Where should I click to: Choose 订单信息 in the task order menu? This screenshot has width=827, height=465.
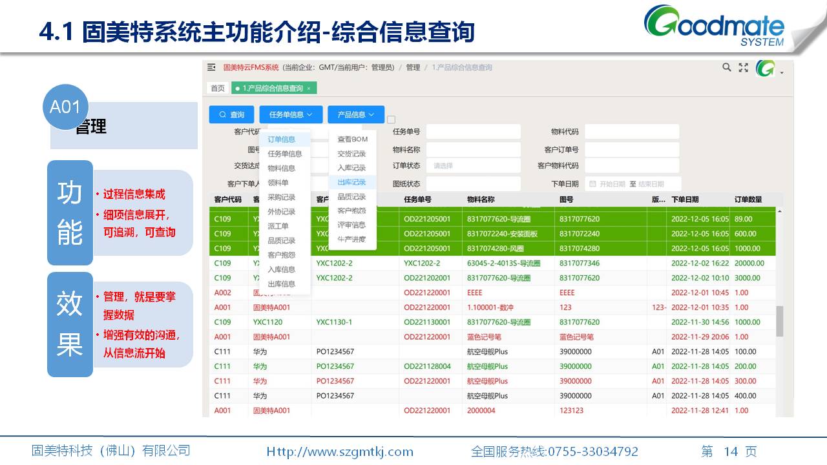click(282, 139)
